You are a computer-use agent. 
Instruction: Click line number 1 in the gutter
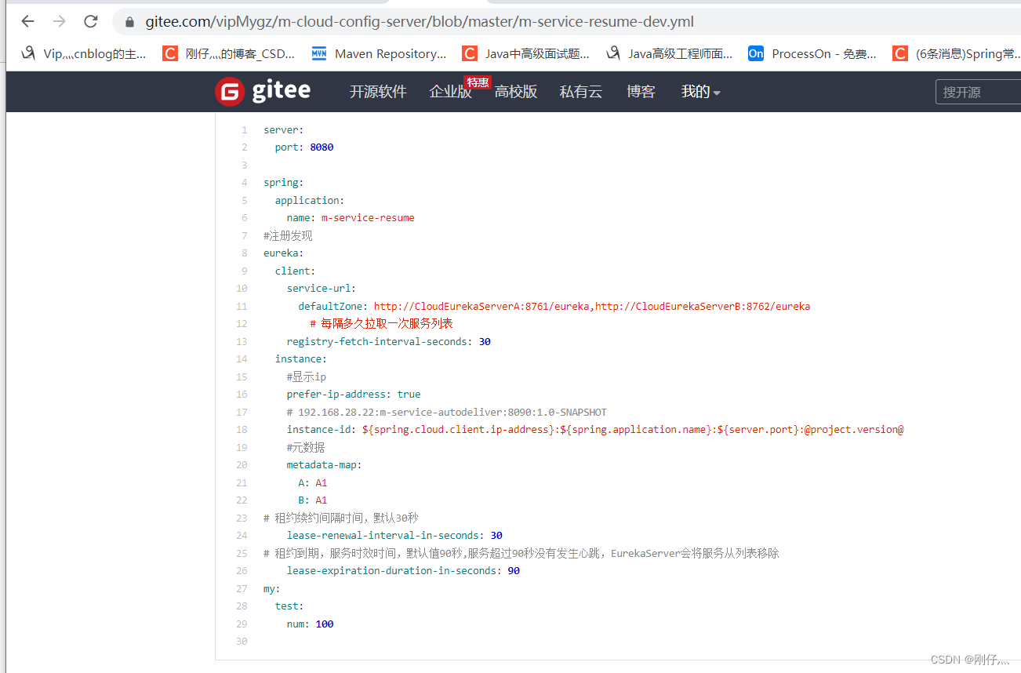click(244, 130)
